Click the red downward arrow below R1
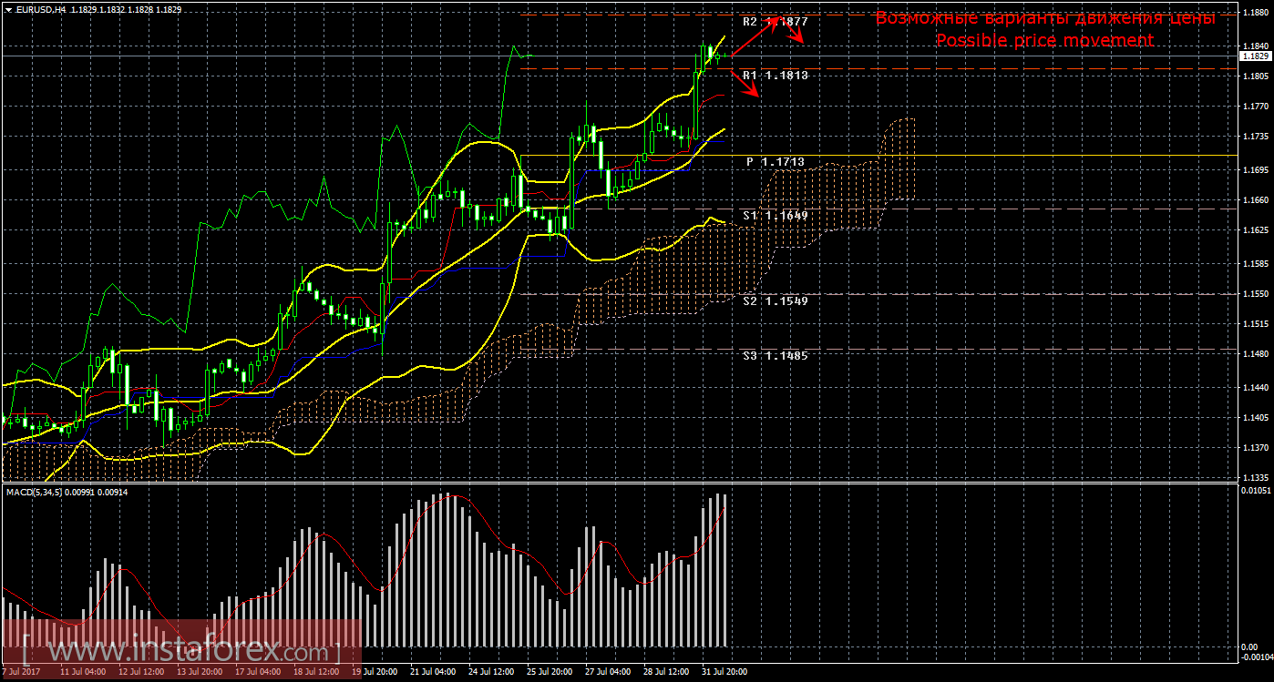 [747, 85]
